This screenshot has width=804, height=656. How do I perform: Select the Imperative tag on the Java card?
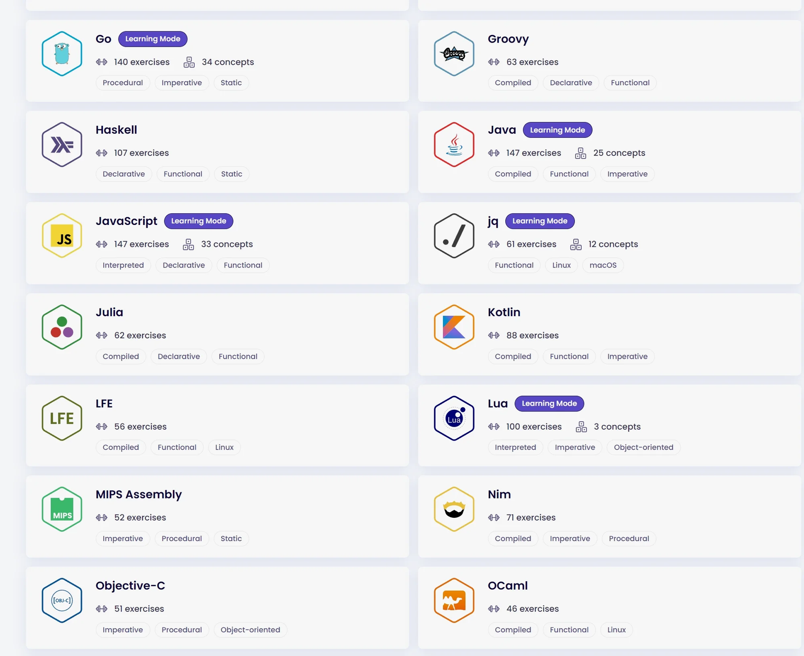tap(627, 174)
